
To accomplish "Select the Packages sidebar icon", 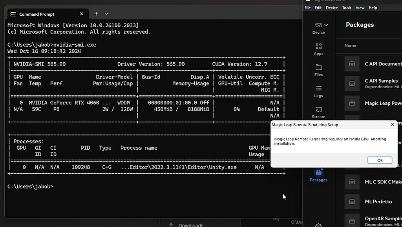I will pos(318,176).
